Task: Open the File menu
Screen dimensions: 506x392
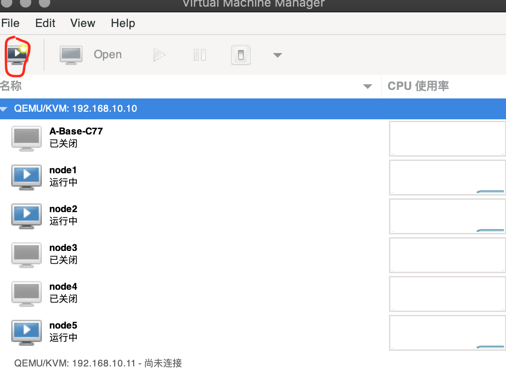Action: [x=10, y=23]
